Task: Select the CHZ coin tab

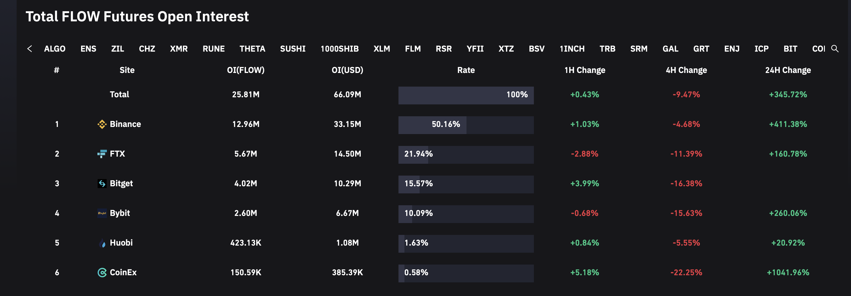Action: 147,49
